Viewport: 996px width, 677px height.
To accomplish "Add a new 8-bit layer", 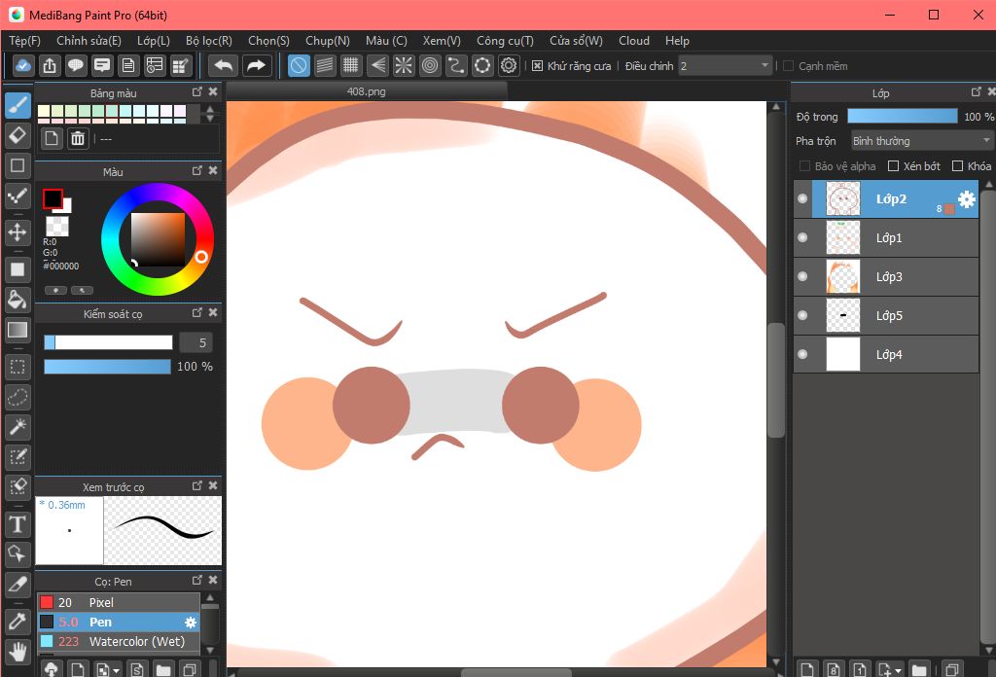I will (x=834, y=669).
